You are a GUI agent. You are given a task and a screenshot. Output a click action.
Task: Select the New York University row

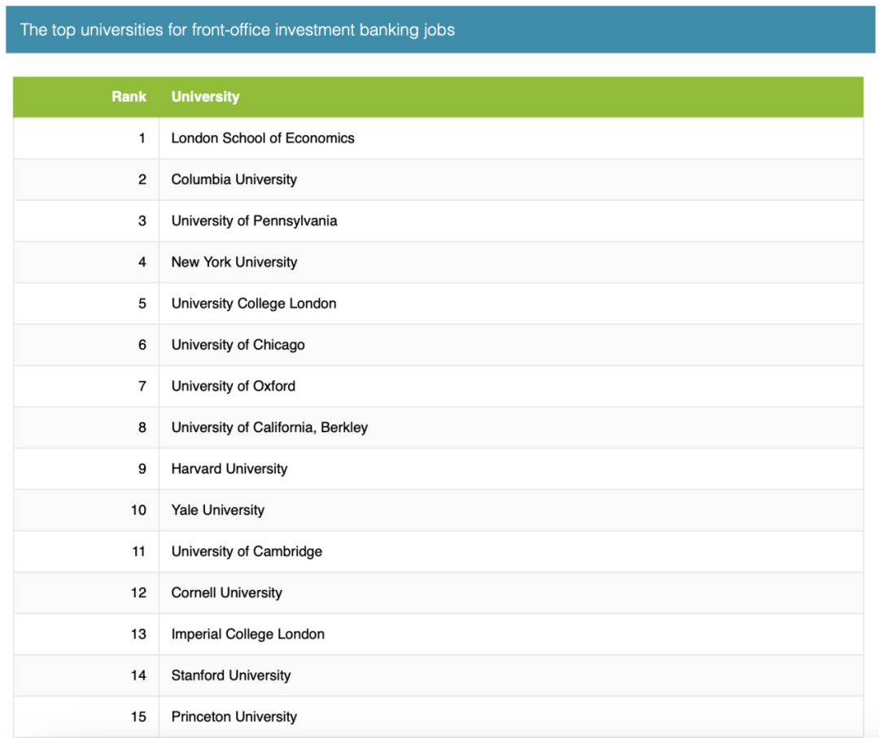click(438, 262)
